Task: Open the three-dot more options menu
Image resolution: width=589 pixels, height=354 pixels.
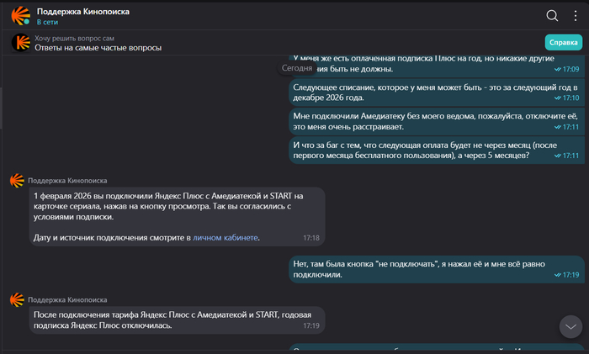Action: (x=575, y=15)
